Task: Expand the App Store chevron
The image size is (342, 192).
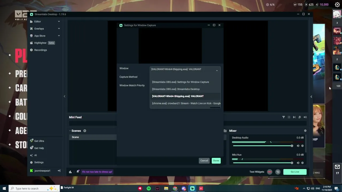Action: (x=59, y=36)
